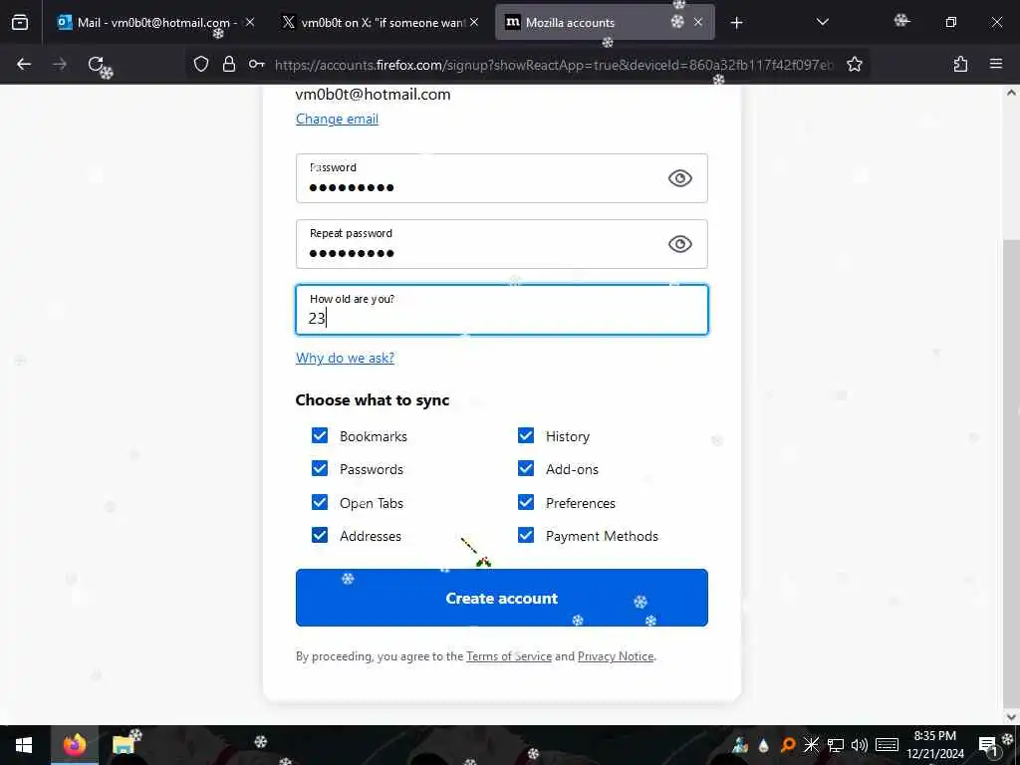Close the Mozilla accounts tab
This screenshot has width=1020, height=765.
(698, 22)
